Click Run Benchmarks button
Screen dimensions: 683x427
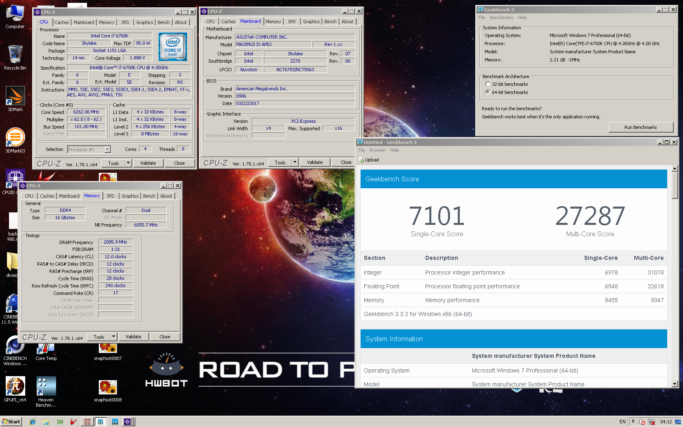tap(640, 127)
